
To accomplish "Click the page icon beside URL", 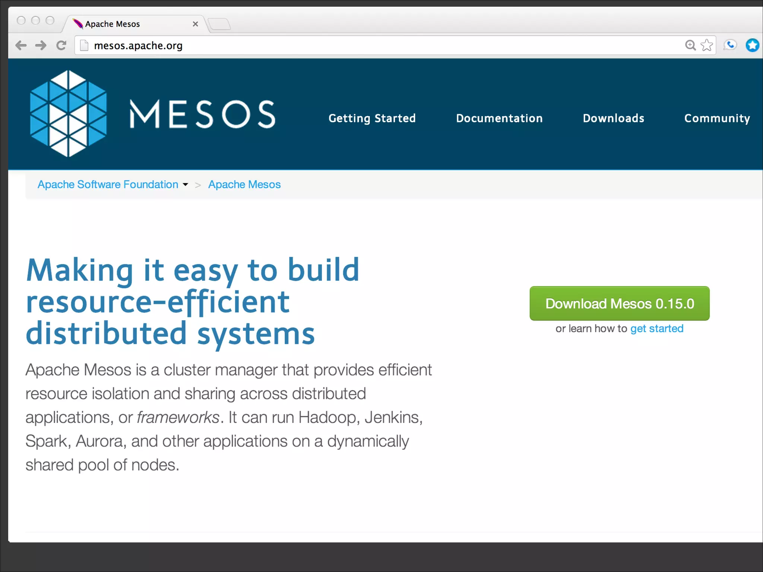I will pos(85,45).
